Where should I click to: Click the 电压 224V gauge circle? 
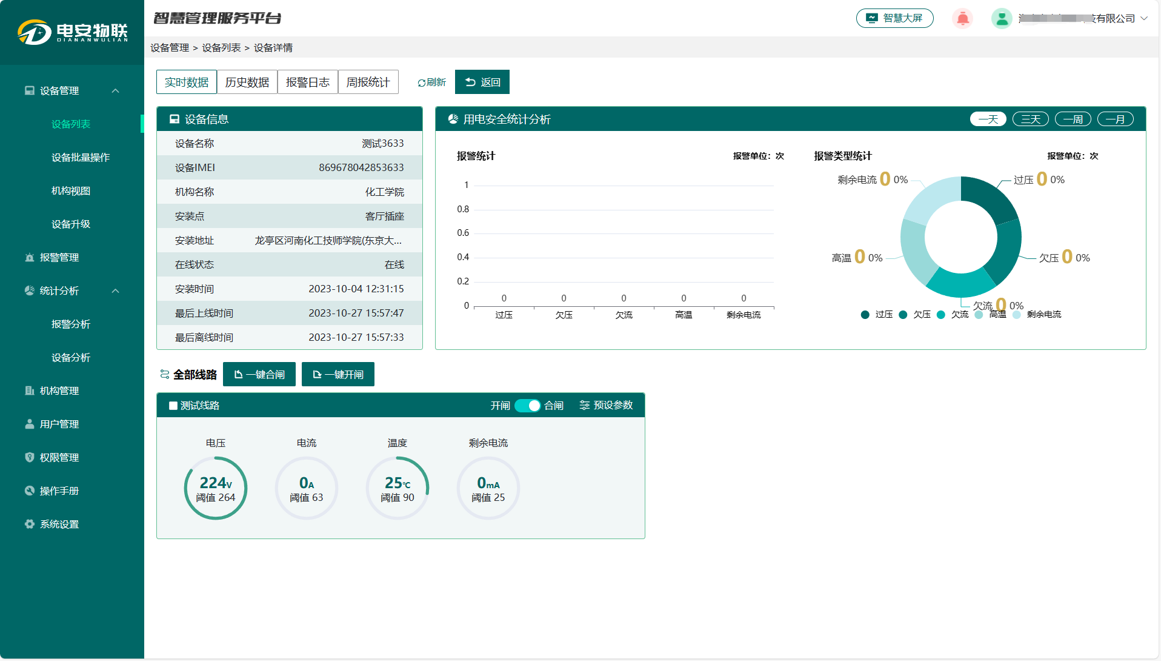[216, 488]
